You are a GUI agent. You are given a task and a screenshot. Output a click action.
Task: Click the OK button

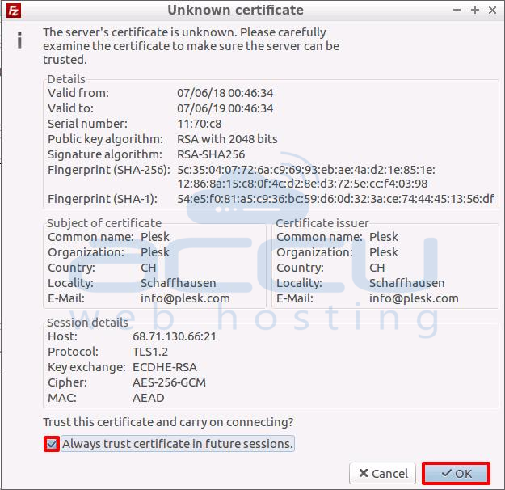(x=456, y=474)
